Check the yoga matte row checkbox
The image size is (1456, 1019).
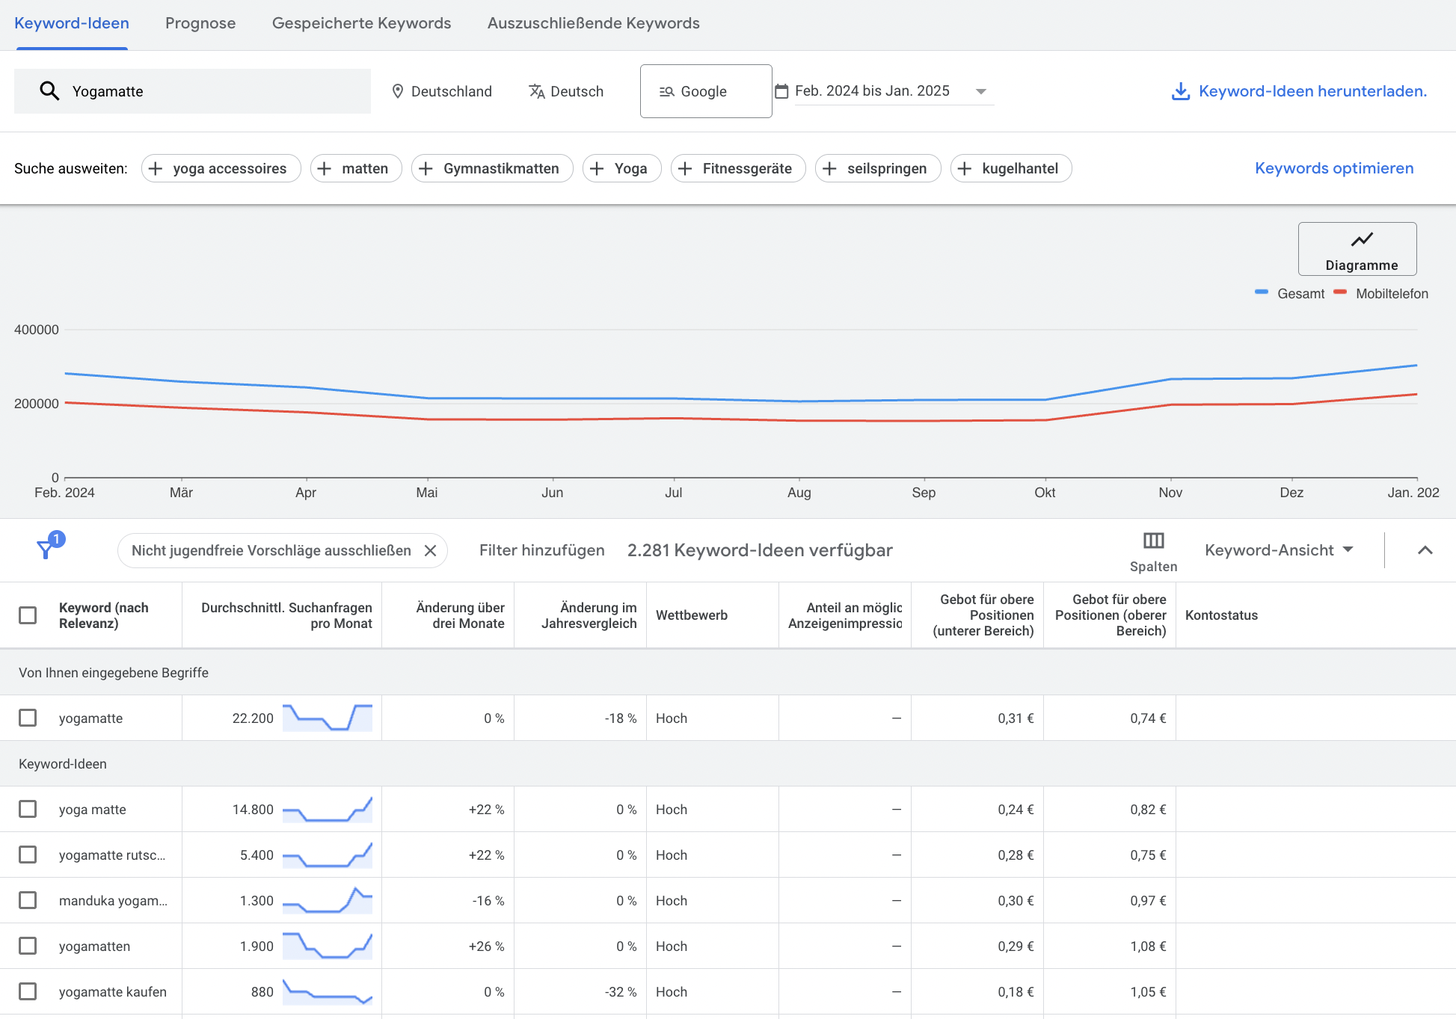[28, 809]
